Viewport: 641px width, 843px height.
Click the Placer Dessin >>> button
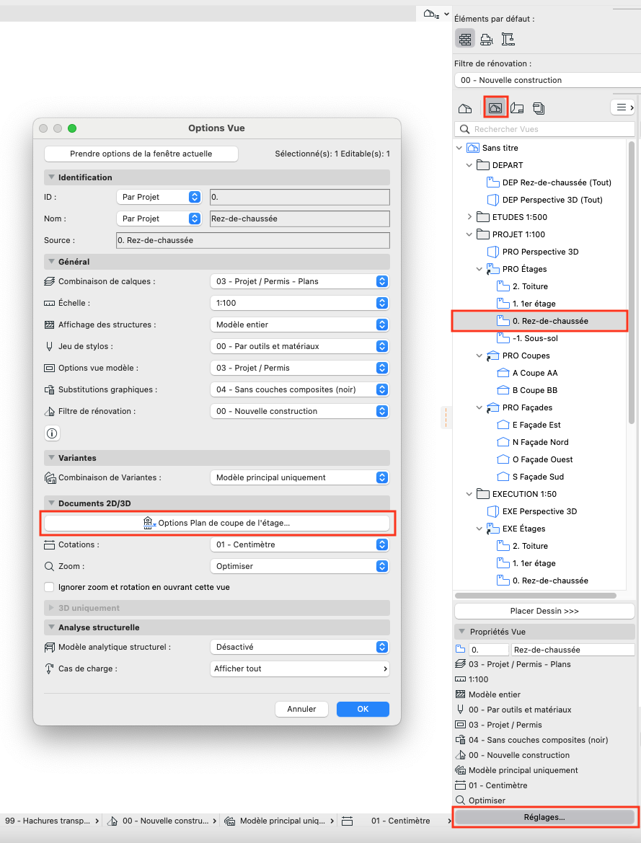click(544, 611)
